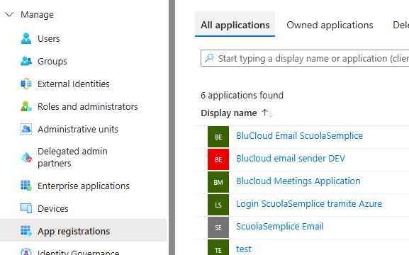Click the Groups icon in sidebar

(26, 62)
